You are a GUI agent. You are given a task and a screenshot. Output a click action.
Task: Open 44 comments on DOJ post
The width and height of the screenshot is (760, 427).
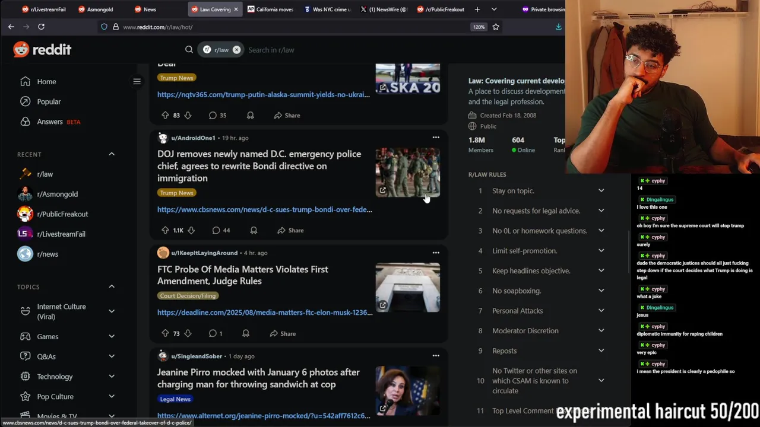coord(221,230)
